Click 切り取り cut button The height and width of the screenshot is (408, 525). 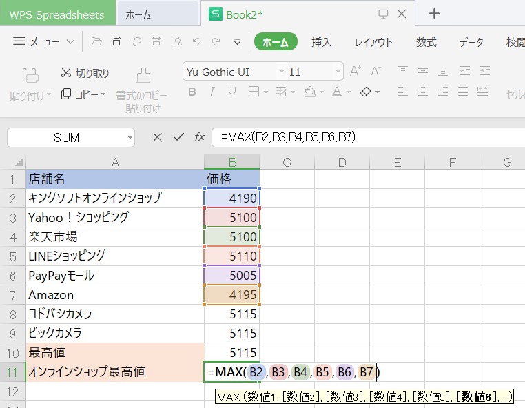[85, 73]
